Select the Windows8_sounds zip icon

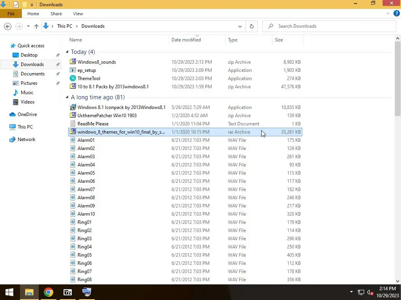click(x=73, y=61)
